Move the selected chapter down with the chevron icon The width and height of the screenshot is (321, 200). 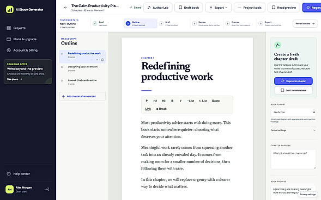[x=97, y=60]
